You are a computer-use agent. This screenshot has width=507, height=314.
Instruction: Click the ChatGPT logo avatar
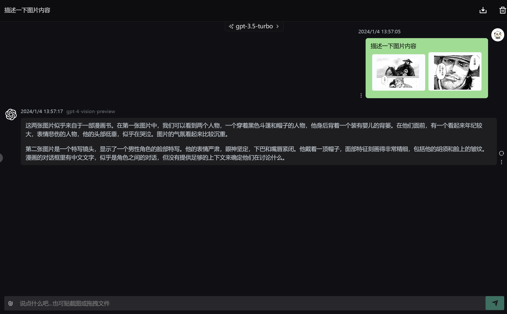pos(11,114)
